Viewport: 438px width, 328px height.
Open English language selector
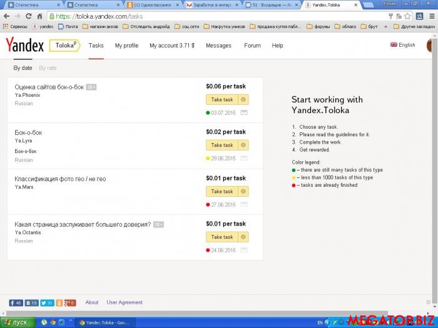tap(402, 45)
